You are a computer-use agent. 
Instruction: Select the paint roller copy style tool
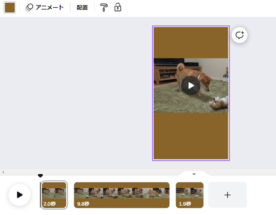(x=104, y=8)
